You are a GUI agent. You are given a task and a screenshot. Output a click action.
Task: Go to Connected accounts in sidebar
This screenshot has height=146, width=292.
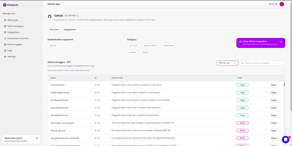click(x=18, y=38)
